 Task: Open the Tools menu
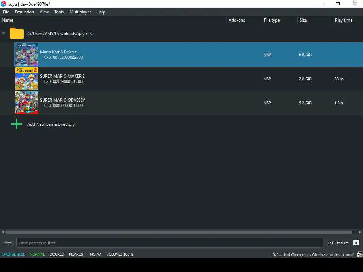(59, 12)
